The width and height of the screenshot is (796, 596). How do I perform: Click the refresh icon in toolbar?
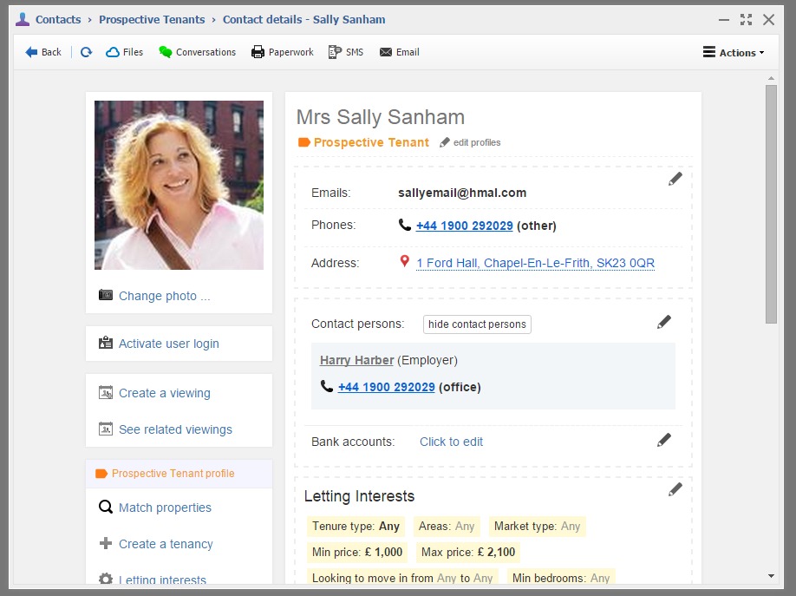(x=86, y=52)
